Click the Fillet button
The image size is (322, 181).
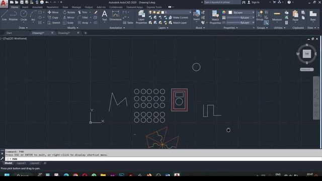click(83, 18)
